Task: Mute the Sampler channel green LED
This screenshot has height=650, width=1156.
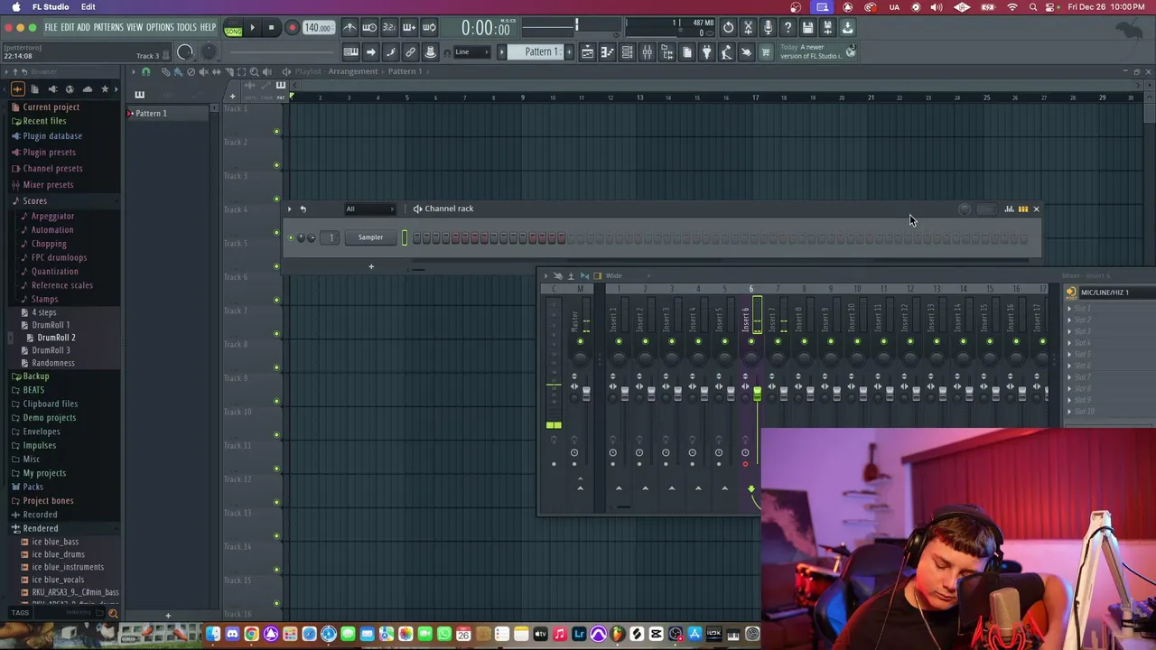Action: [x=291, y=237]
